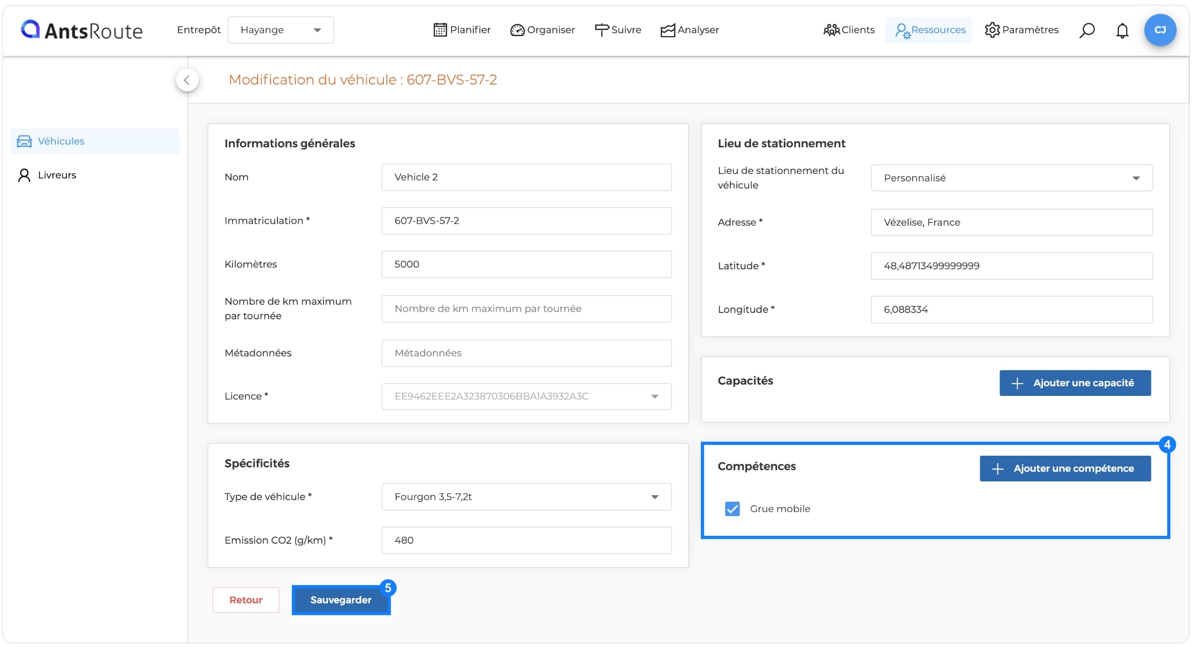Open Paramètres section
1192x647 pixels.
pyautogui.click(x=1021, y=30)
